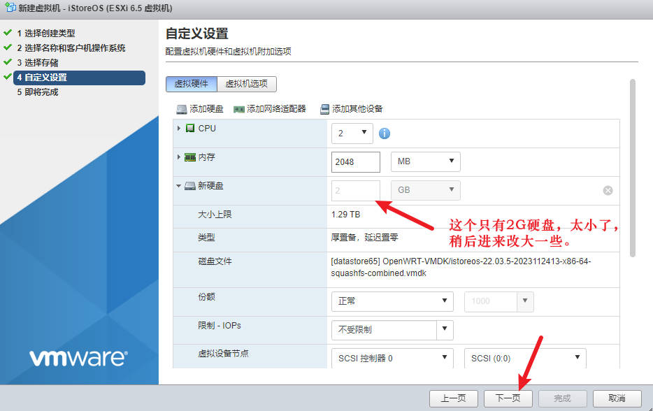Click the 类型 label

click(206, 238)
